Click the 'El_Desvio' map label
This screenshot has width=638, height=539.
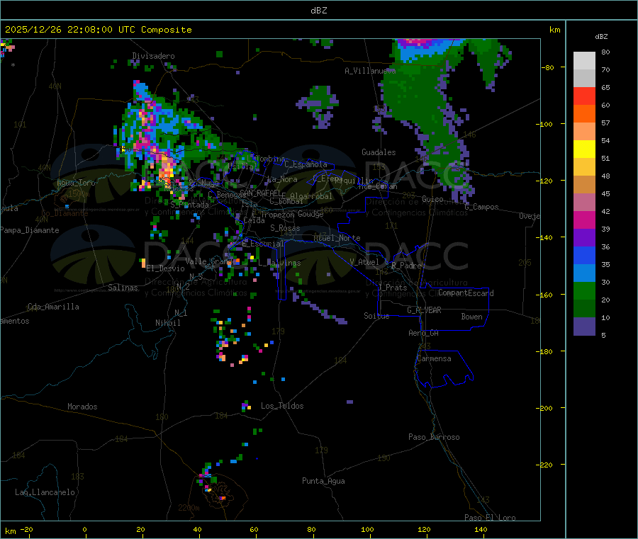pyautogui.click(x=165, y=268)
